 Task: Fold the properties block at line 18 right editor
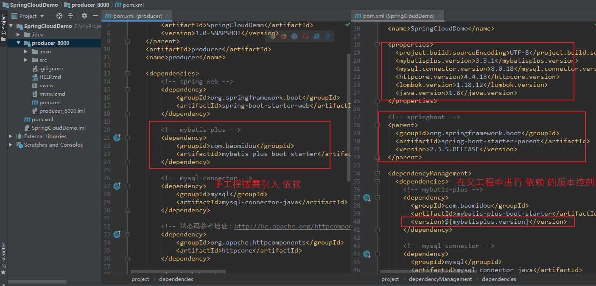click(378, 44)
